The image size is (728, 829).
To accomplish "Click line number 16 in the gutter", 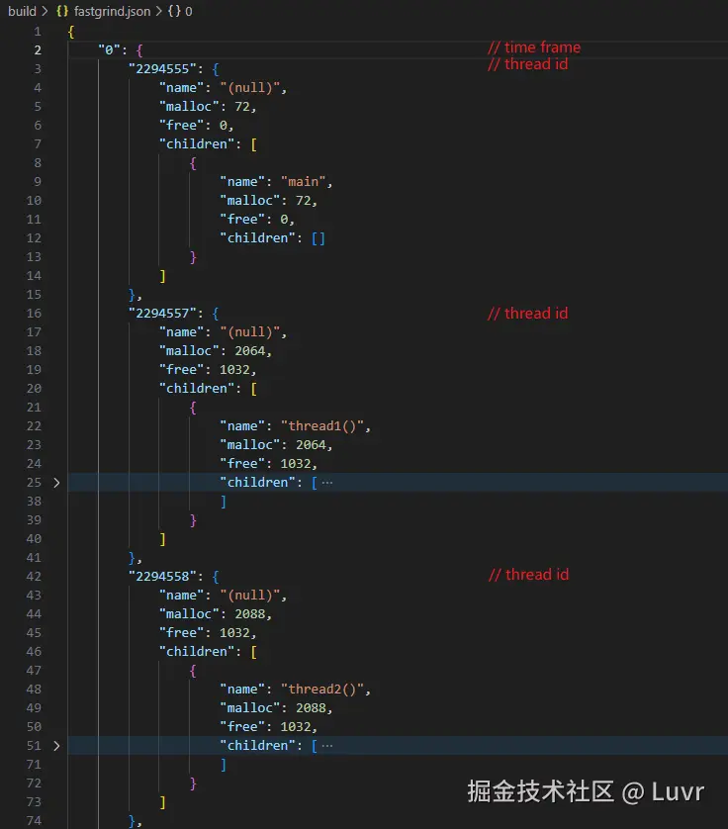I will (x=34, y=314).
